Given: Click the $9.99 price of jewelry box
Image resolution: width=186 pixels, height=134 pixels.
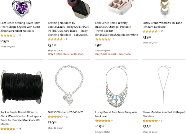Looking at the screenshot, I should (x=99, y=45).
